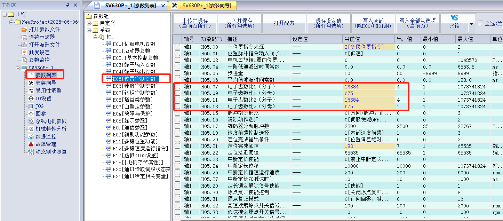The height and width of the screenshot is (221, 503).
Task: Select the IO设置 icon in sidebar
Action: (31, 98)
